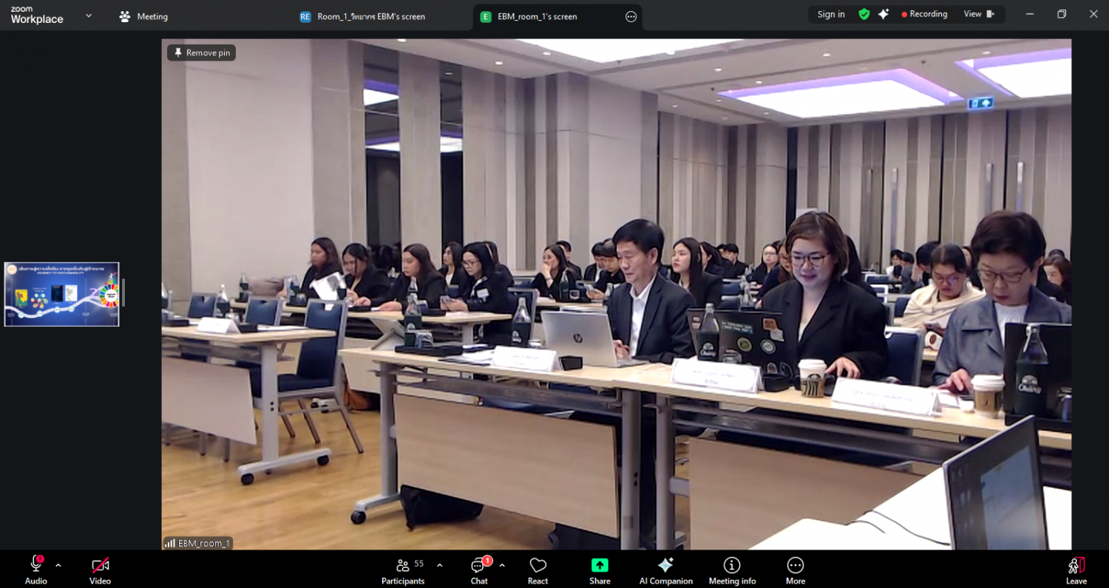Select the shared slide thumbnail
The image size is (1109, 588).
click(x=61, y=294)
